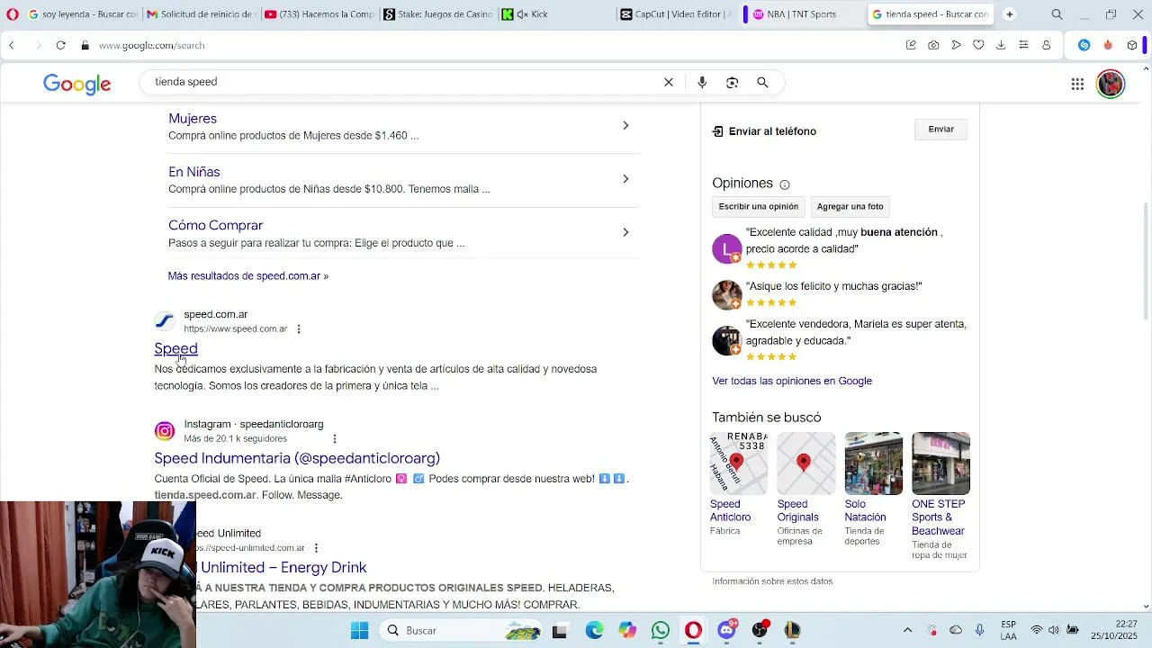Take a snapshot with the camera icon
The width and height of the screenshot is (1152, 648).
933,45
